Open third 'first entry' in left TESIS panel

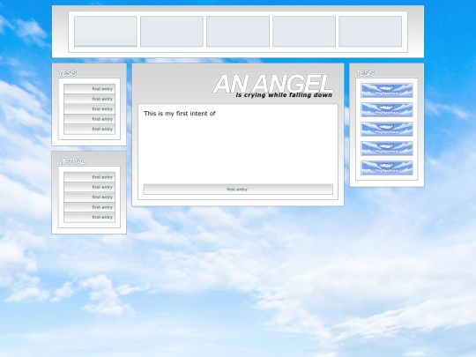(89, 109)
